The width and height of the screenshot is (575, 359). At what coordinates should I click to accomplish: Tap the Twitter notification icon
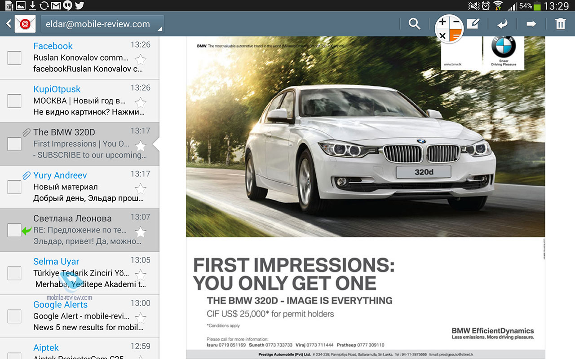80,6
